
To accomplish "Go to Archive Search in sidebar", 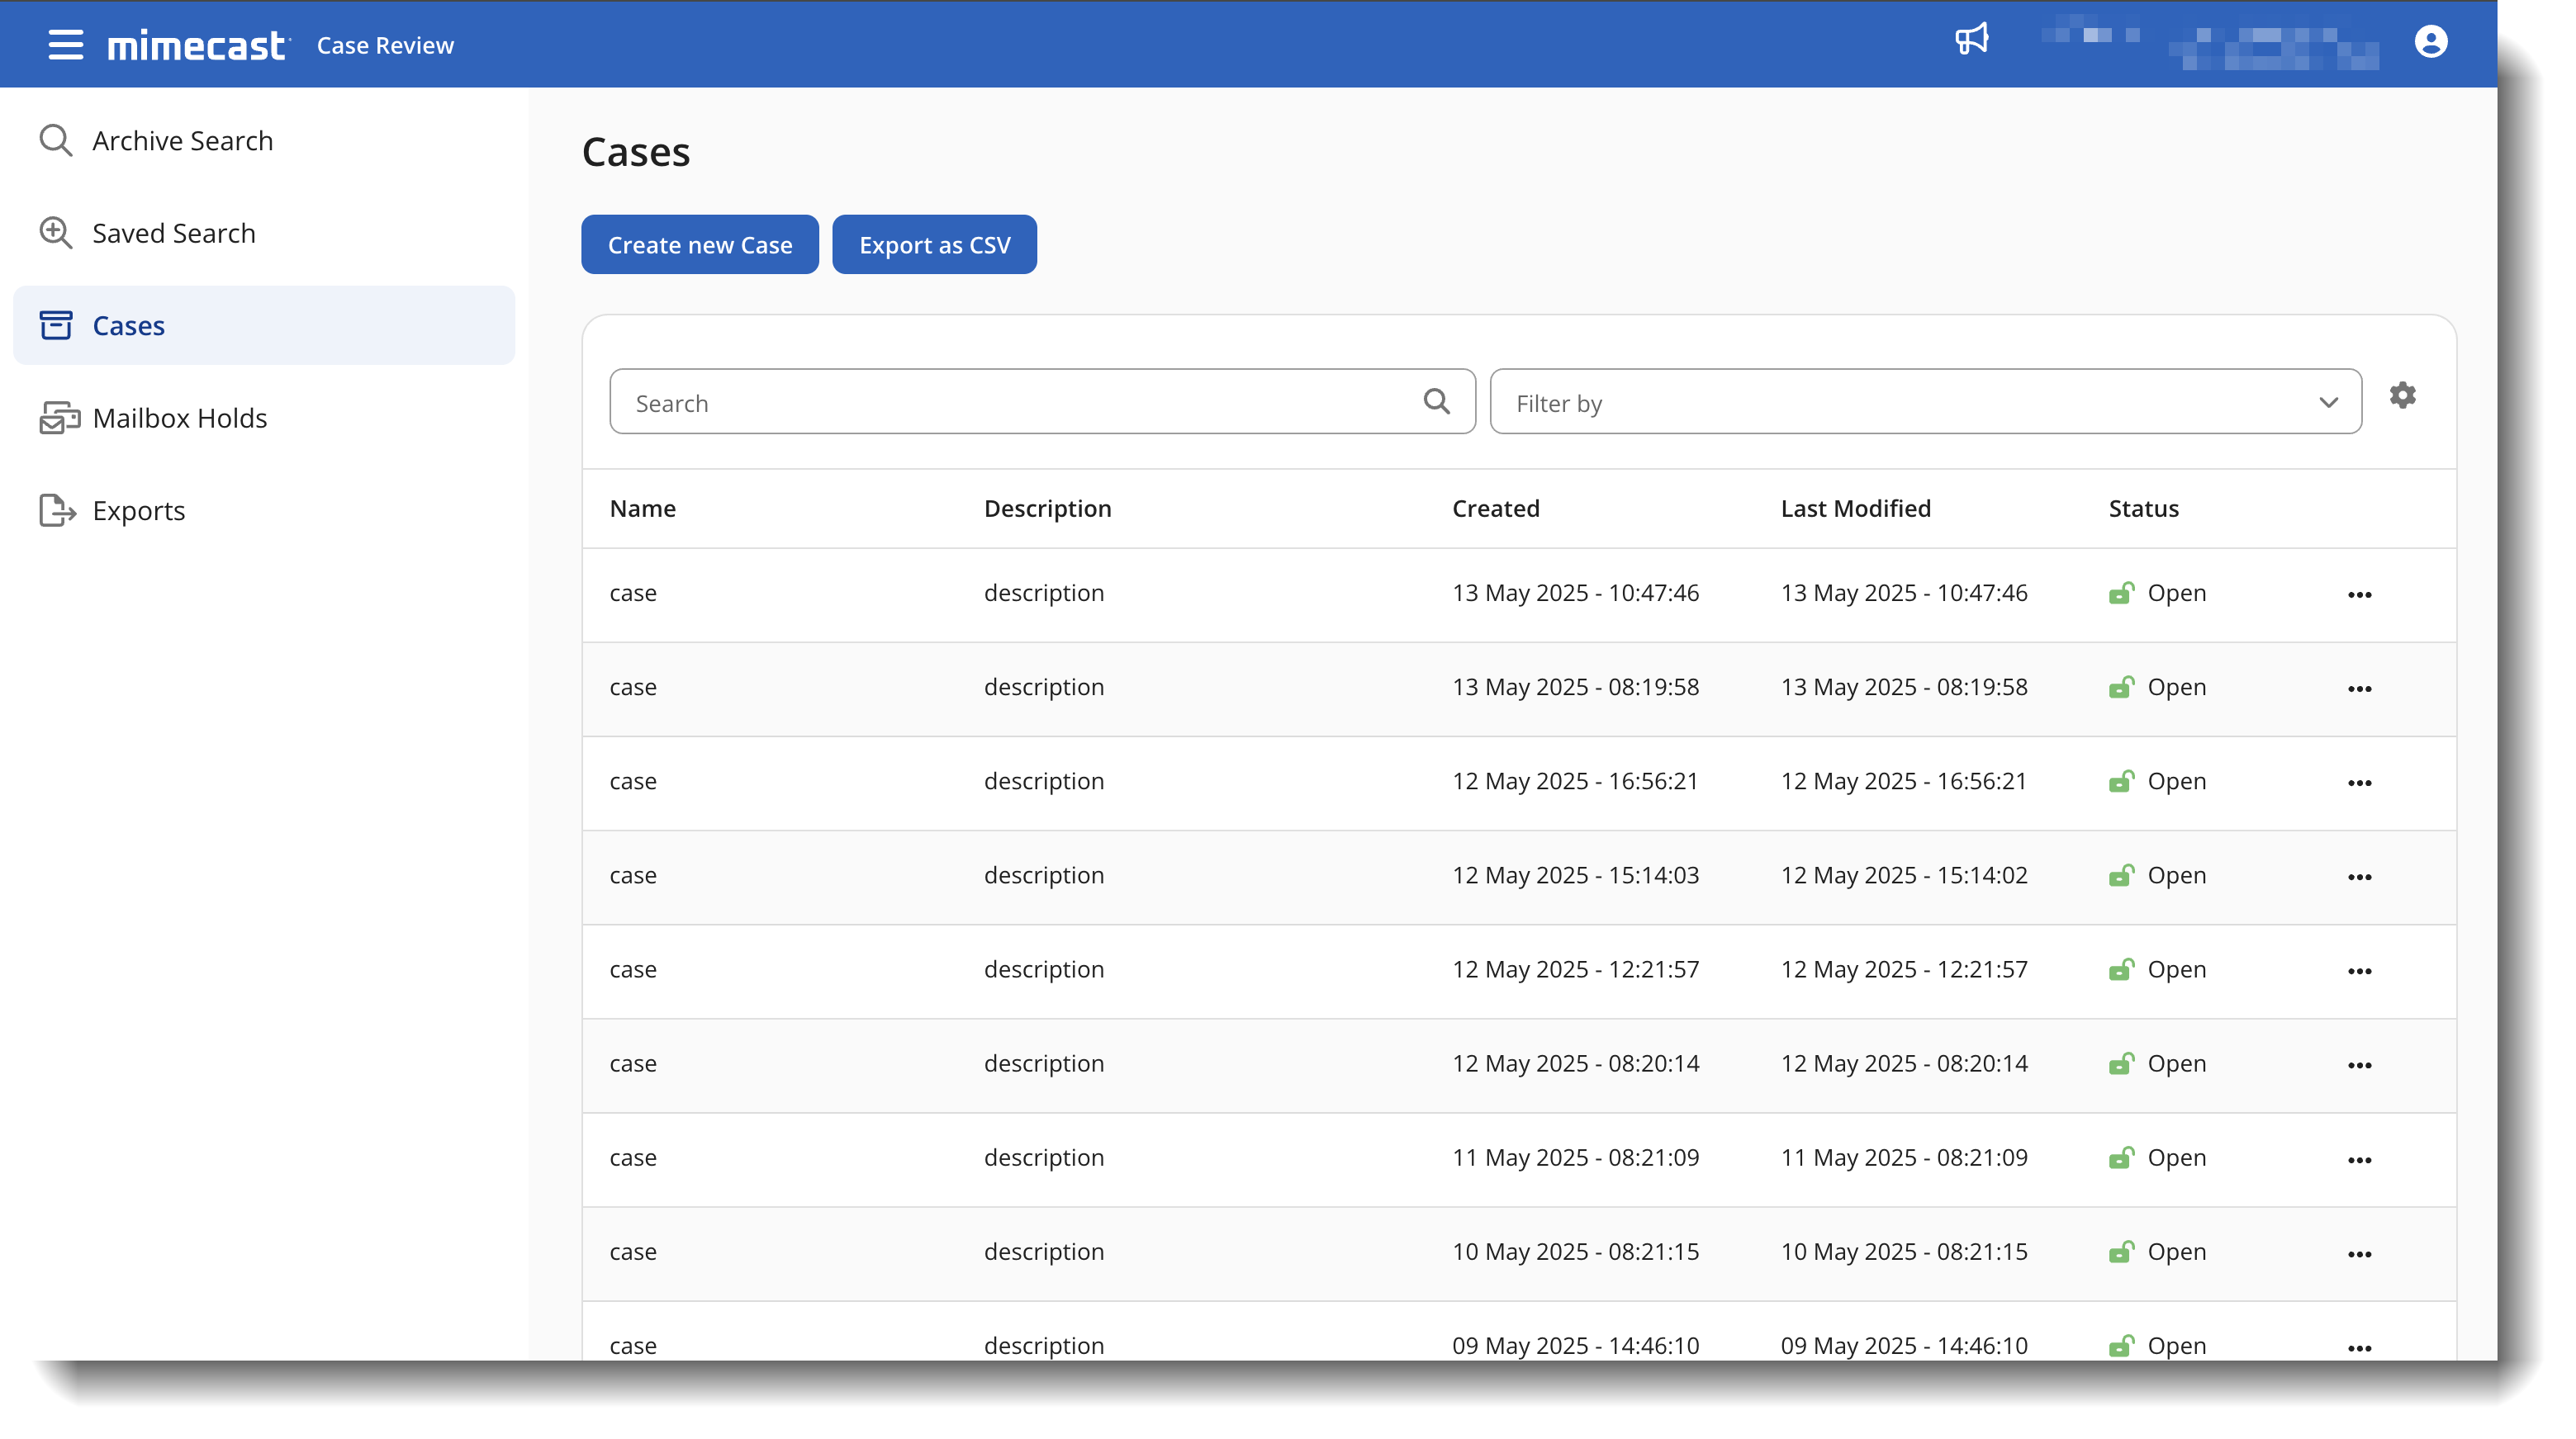I will tap(181, 141).
